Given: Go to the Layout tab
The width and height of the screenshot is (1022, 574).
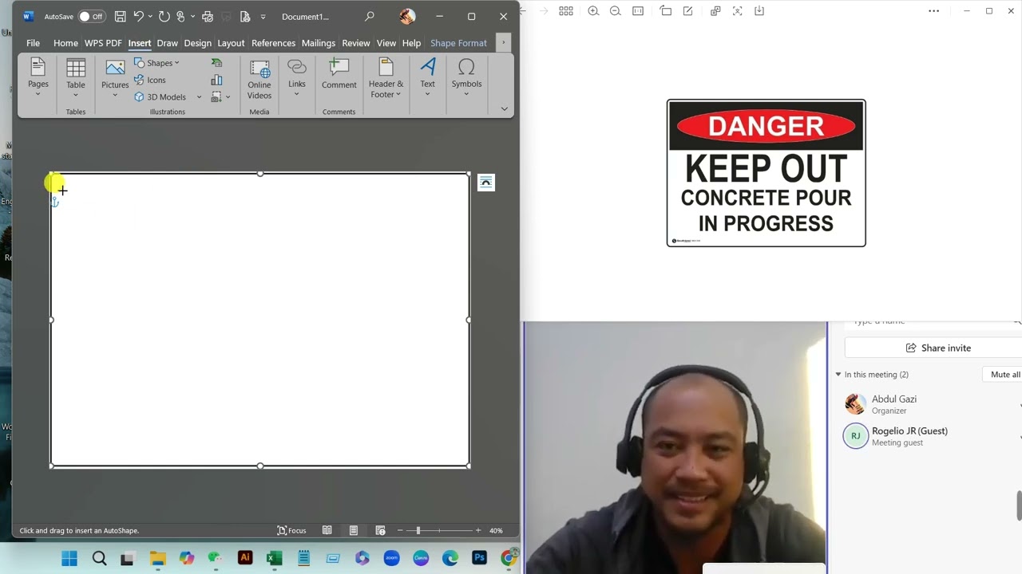Looking at the screenshot, I should tap(231, 43).
